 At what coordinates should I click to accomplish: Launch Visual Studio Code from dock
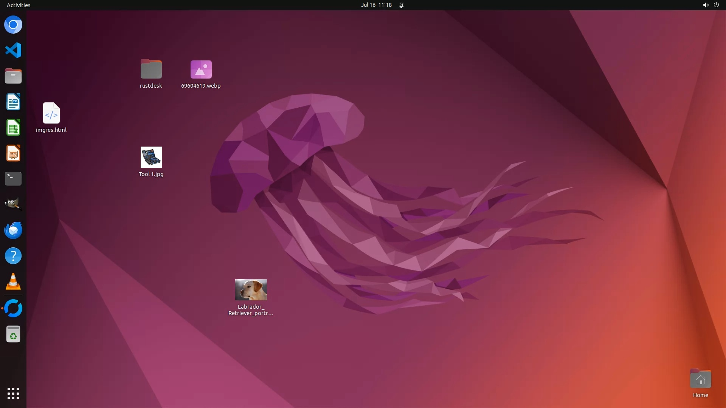(x=13, y=50)
